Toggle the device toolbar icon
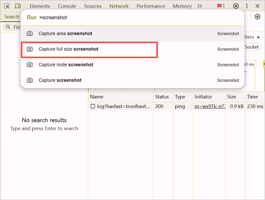 [18, 6]
